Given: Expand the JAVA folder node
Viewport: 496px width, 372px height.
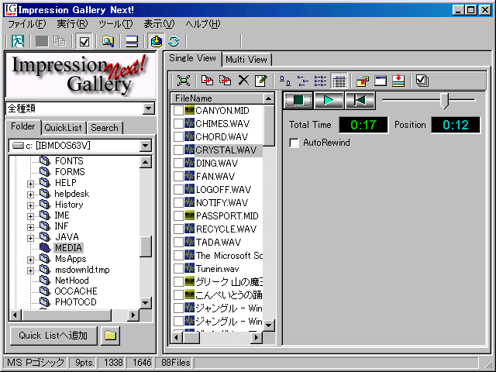Looking at the screenshot, I should tap(30, 238).
